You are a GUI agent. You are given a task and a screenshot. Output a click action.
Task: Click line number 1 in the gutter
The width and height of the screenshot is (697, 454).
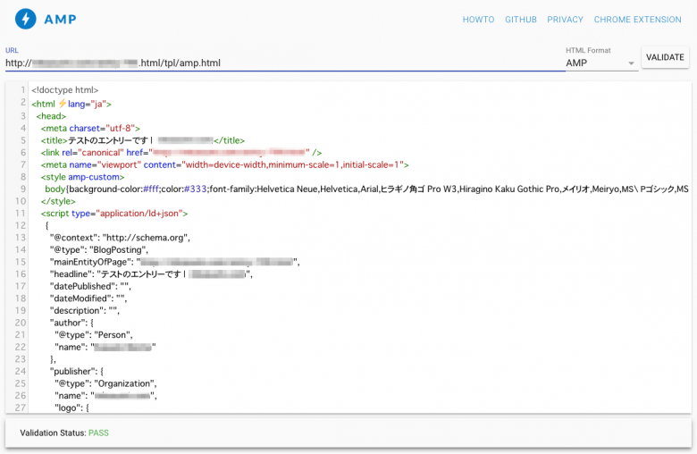[22, 90]
